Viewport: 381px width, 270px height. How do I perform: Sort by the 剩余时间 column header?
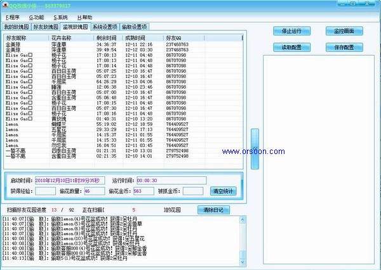109,38
